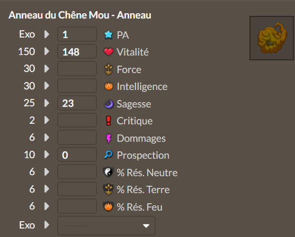Click the Prospection field showing 0
The image size is (295, 237).
(x=77, y=154)
